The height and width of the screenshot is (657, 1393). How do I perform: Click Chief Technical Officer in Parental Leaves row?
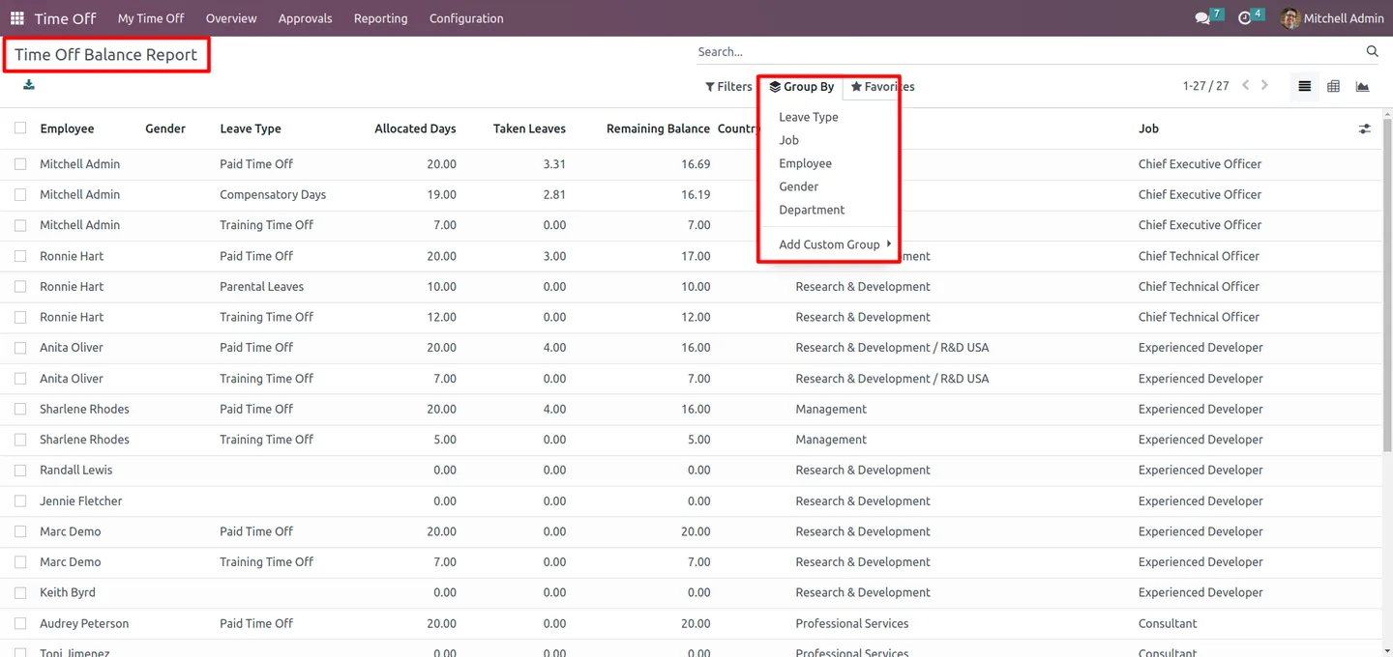coord(1199,287)
